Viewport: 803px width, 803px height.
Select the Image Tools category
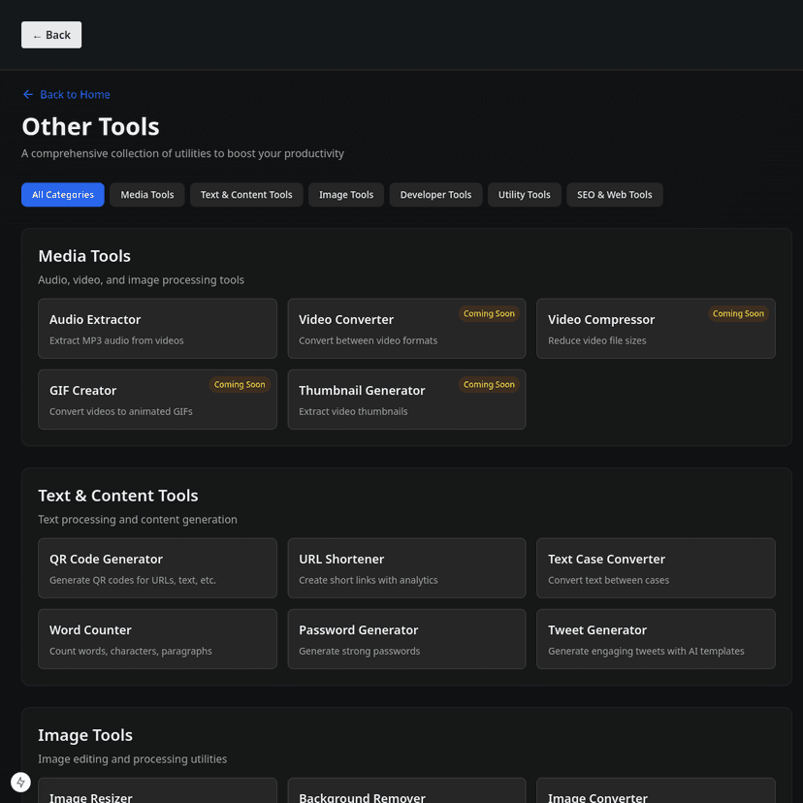pos(346,194)
